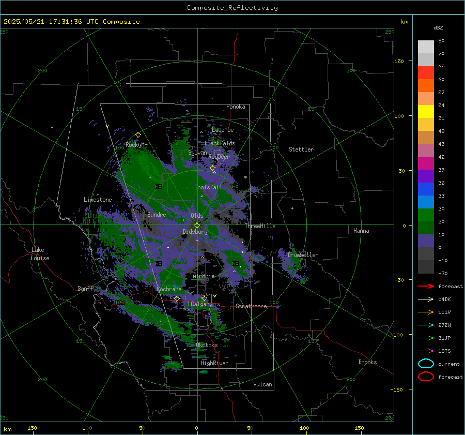Select the light gray 80 dBZ swatch
The width and height of the screenshot is (465, 435).
(x=426, y=47)
